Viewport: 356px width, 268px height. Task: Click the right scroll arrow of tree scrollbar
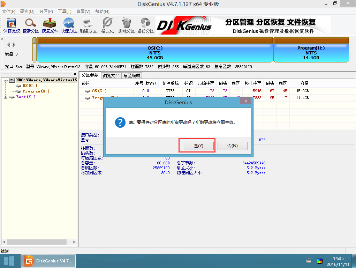[74, 242]
